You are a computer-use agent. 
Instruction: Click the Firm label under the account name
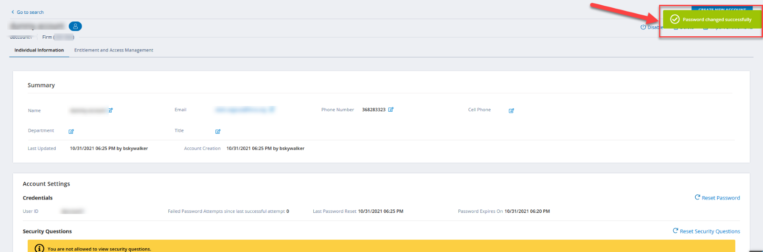point(47,37)
